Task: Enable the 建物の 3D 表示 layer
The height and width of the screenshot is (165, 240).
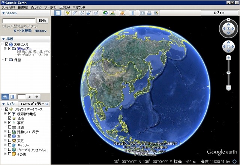Action: (x=10, y=132)
